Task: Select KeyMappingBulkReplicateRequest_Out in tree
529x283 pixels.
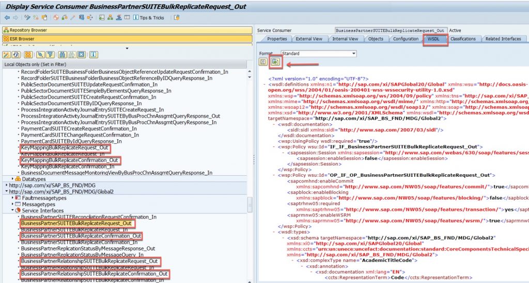Action: 65,148
